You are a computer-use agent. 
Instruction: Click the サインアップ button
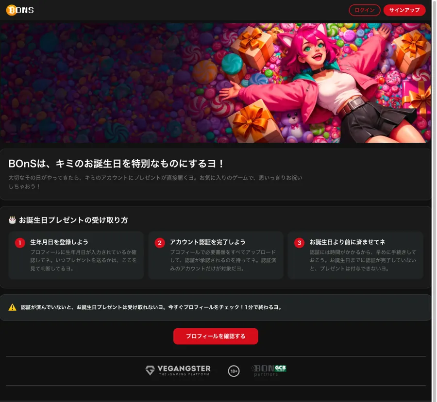coord(404,10)
